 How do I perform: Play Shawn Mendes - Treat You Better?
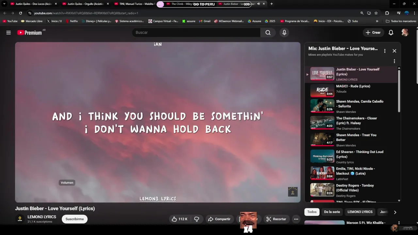(351, 140)
